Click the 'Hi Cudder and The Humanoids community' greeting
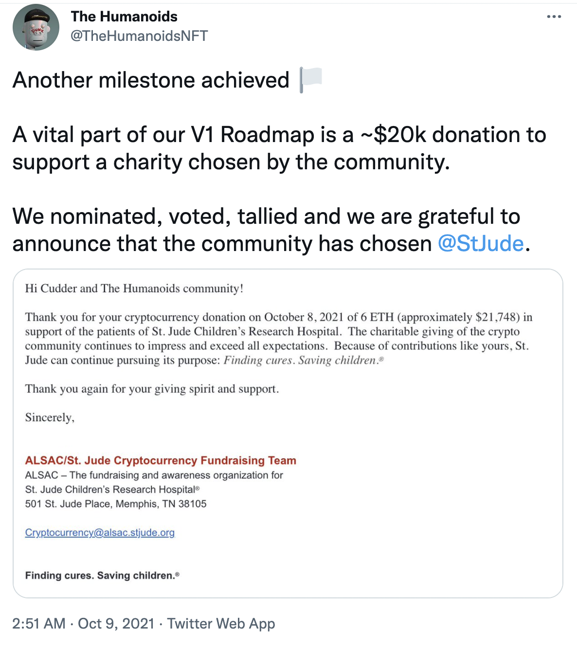 point(134,288)
